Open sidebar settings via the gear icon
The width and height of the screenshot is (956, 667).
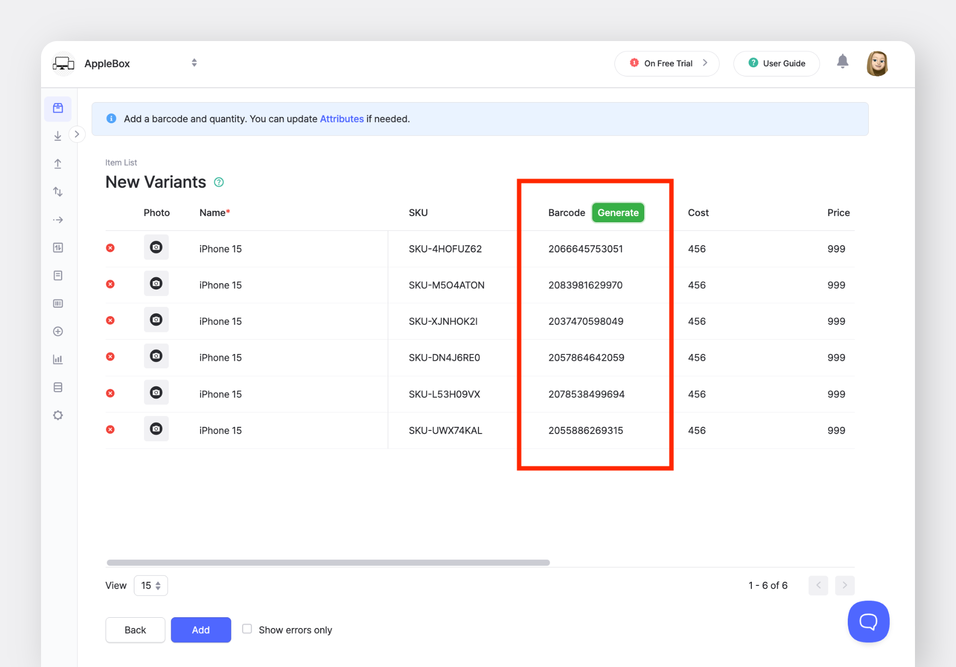click(x=58, y=415)
